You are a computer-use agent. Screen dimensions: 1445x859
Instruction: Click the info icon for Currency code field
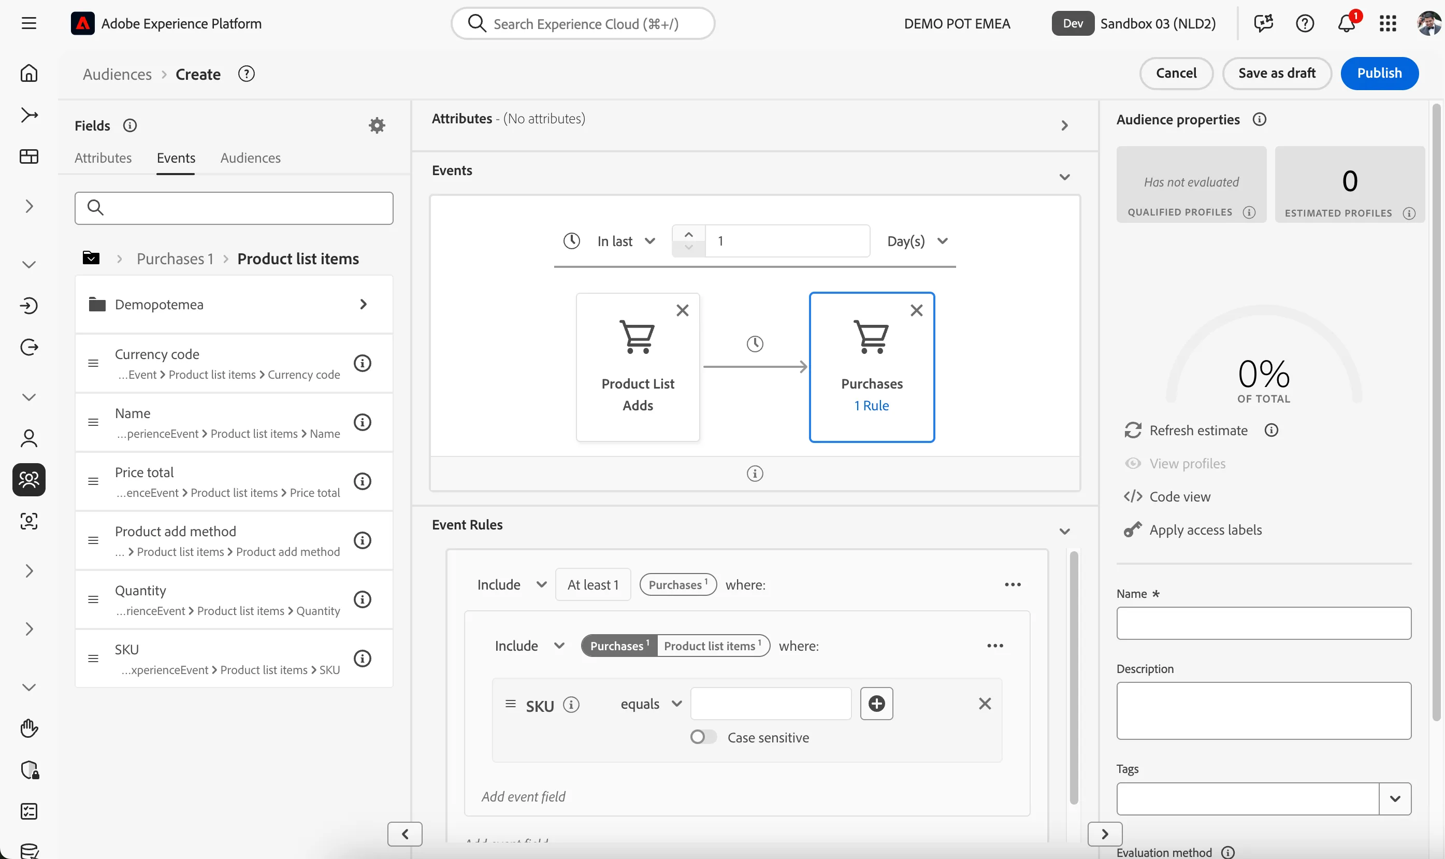coord(362,363)
